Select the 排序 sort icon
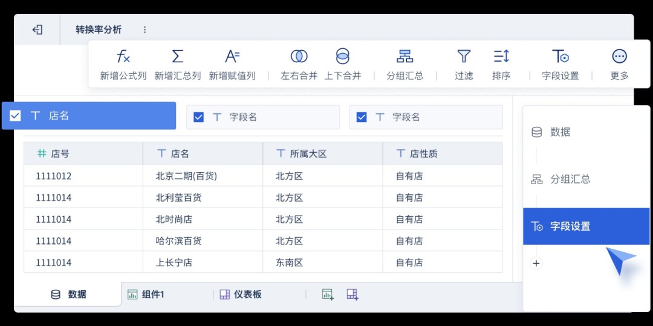The width and height of the screenshot is (653, 326). [x=501, y=57]
